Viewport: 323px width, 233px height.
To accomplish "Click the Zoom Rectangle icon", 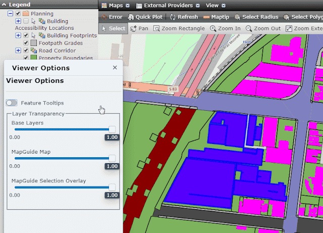I will pos(156,28).
